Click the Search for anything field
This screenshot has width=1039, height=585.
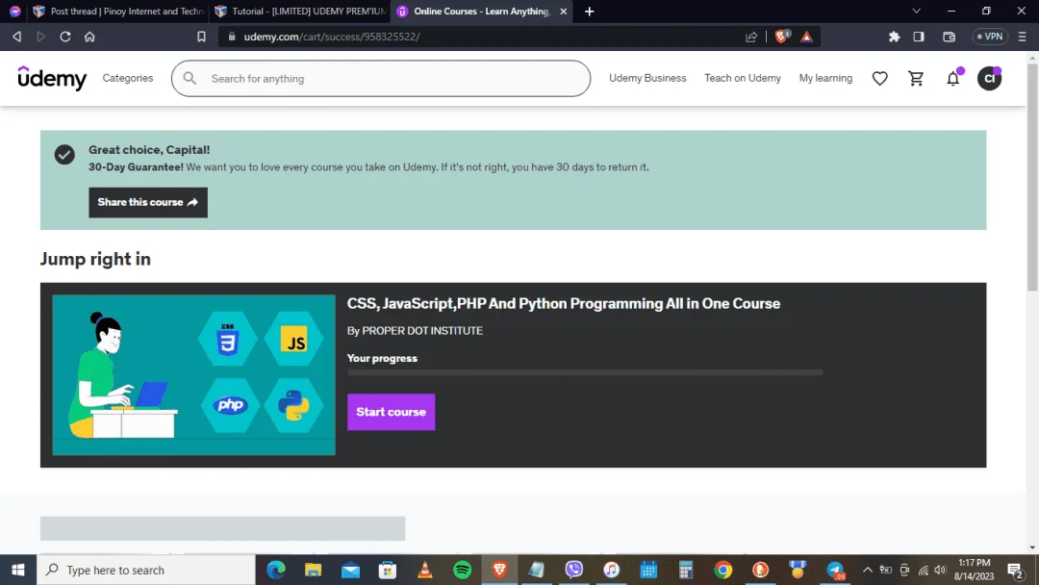pyautogui.click(x=381, y=78)
